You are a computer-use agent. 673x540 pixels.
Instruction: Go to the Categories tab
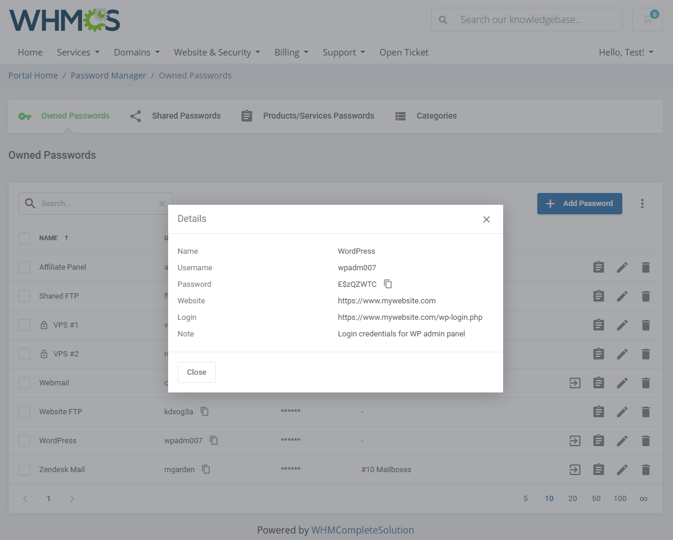pos(426,116)
